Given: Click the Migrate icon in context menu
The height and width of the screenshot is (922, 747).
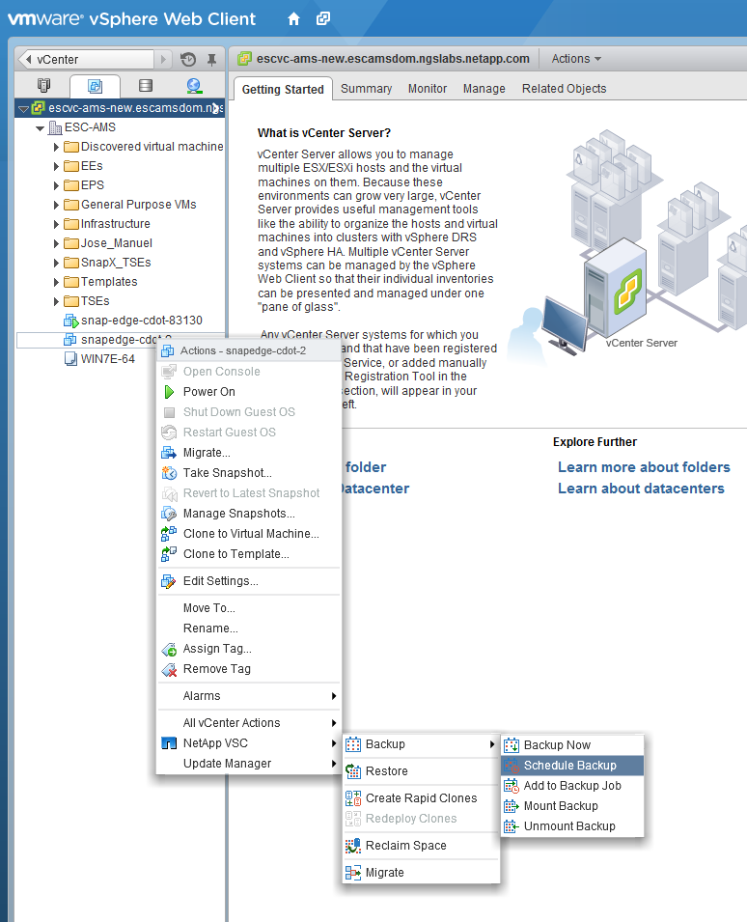Looking at the screenshot, I should [169, 453].
